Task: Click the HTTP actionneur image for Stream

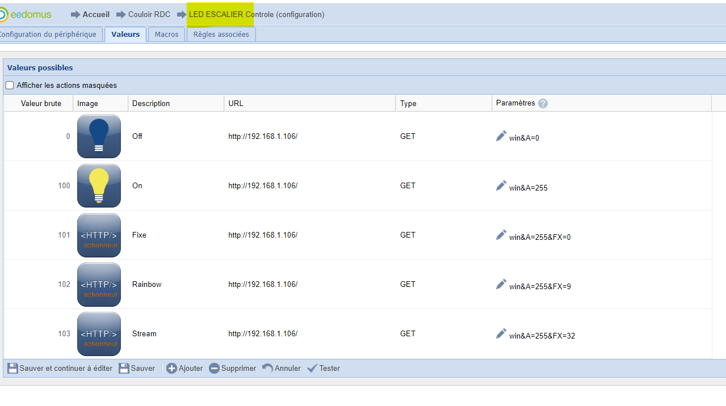Action: coord(99,333)
